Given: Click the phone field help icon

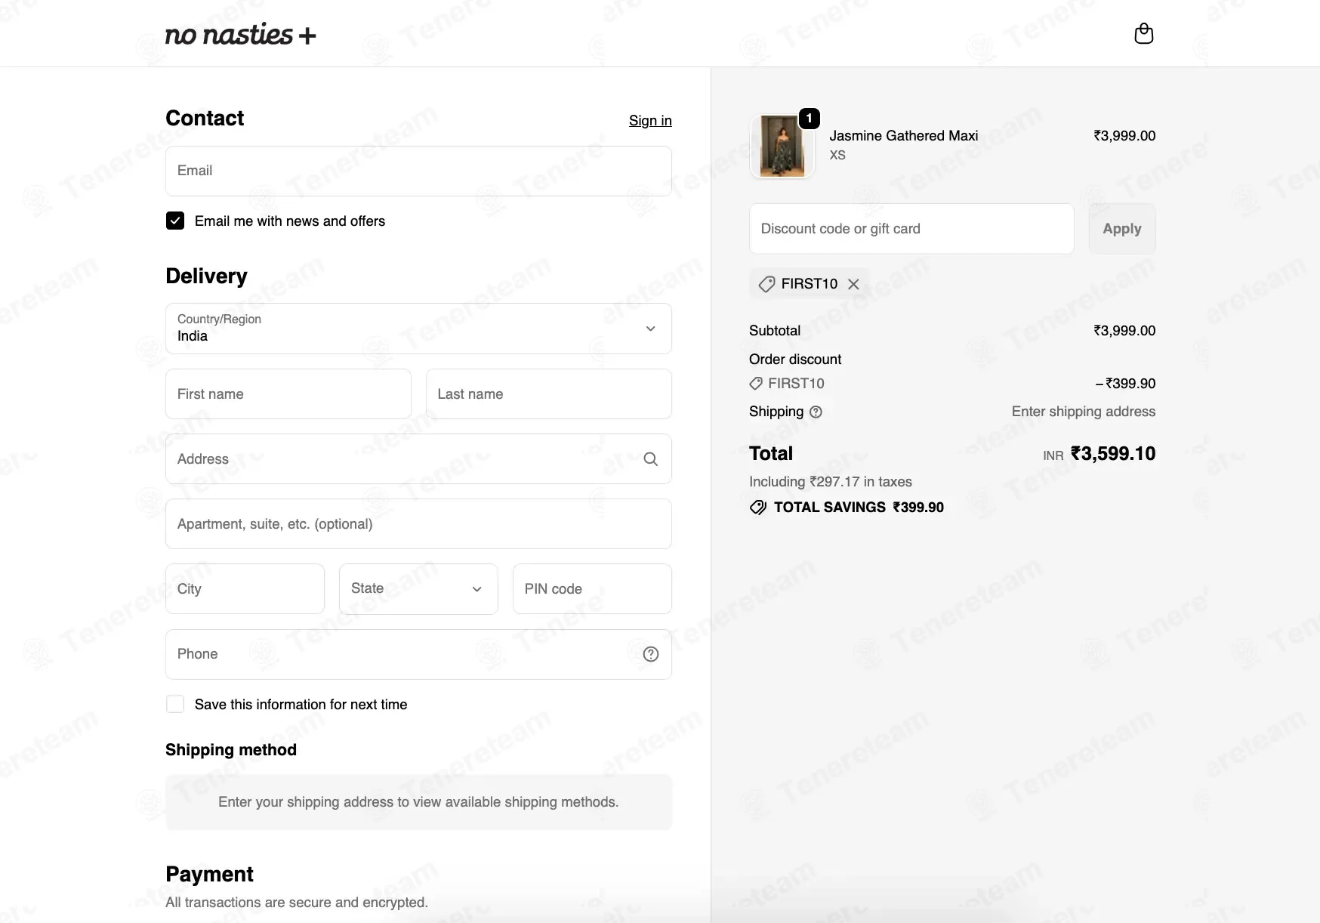Looking at the screenshot, I should pyautogui.click(x=650, y=654).
